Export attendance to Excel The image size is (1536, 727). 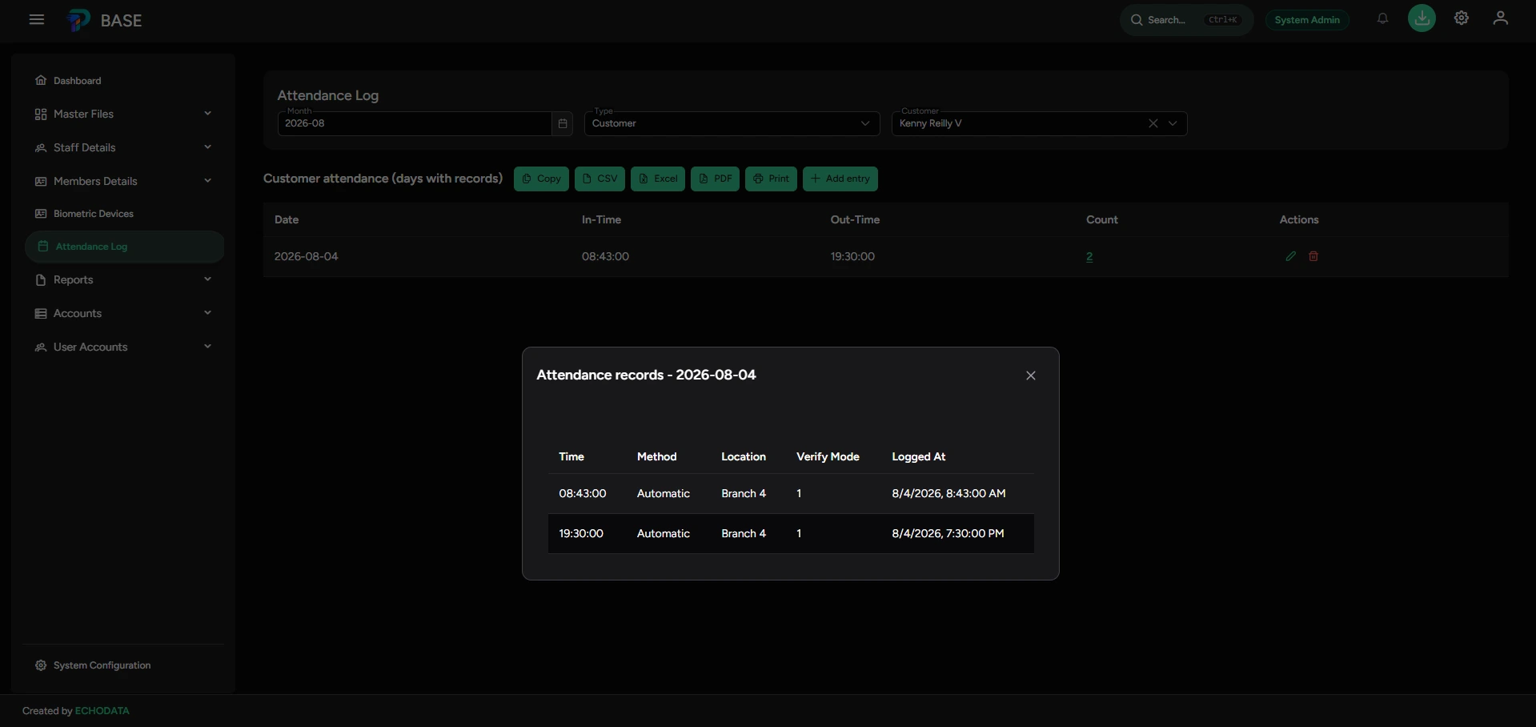click(x=658, y=179)
